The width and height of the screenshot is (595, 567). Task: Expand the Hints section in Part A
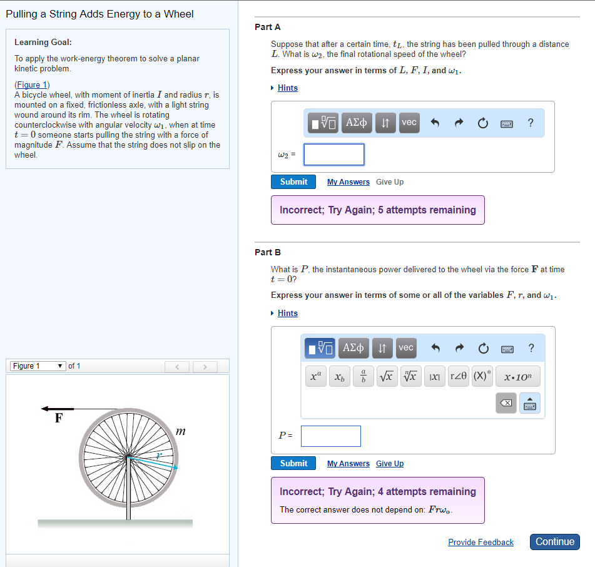click(287, 88)
